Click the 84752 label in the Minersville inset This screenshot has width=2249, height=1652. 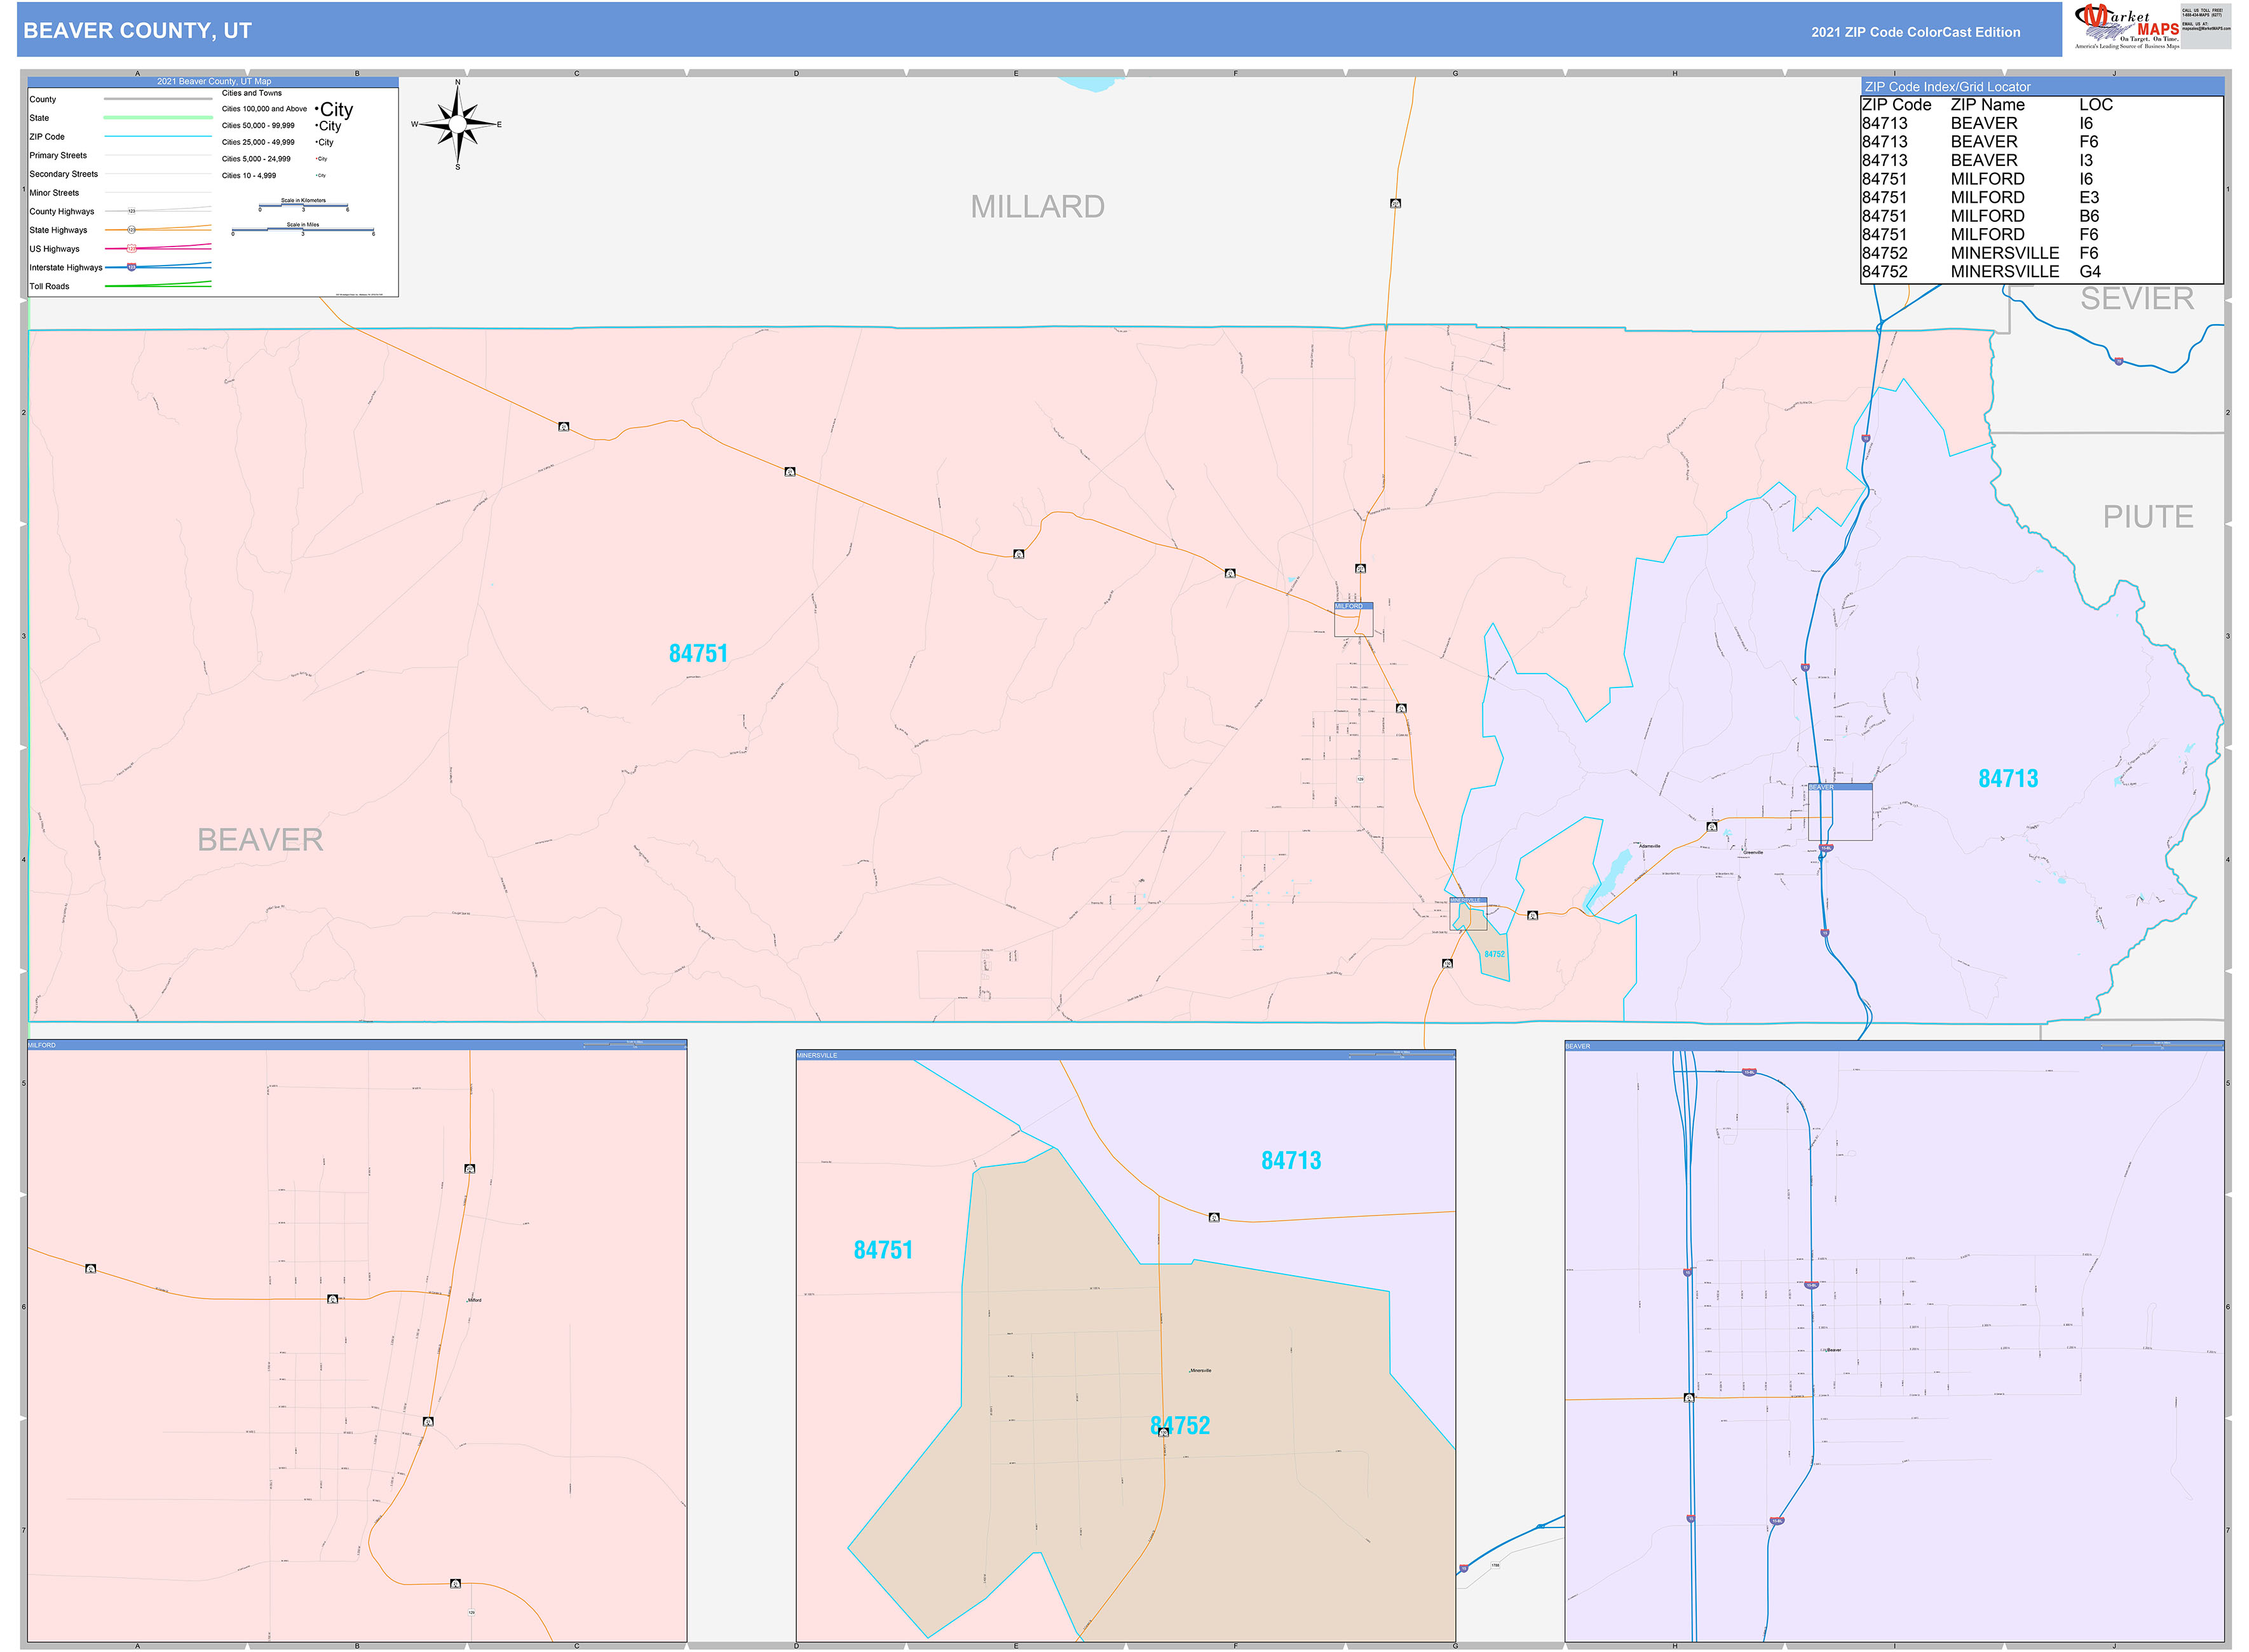pos(1180,1425)
